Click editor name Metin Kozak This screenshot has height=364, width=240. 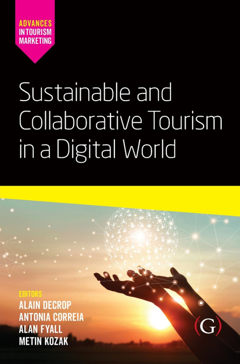click(x=43, y=341)
